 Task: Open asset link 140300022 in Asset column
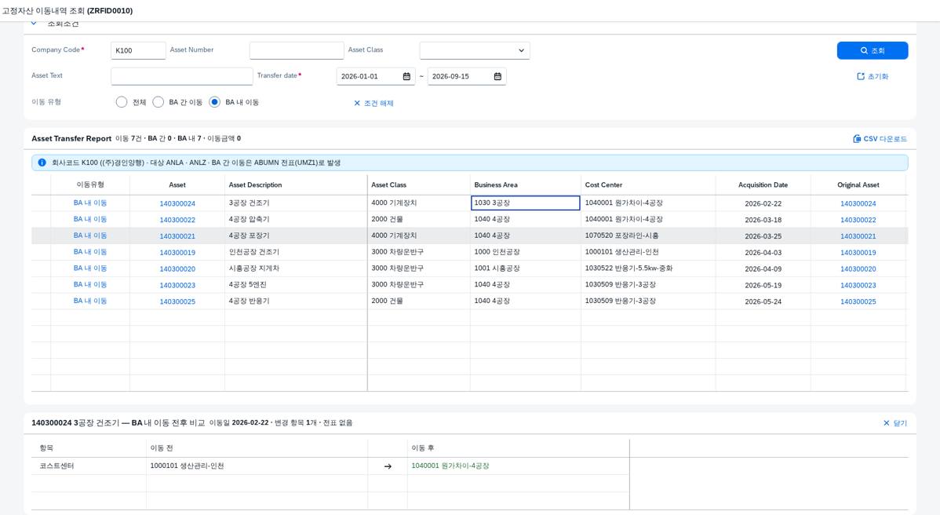177,220
